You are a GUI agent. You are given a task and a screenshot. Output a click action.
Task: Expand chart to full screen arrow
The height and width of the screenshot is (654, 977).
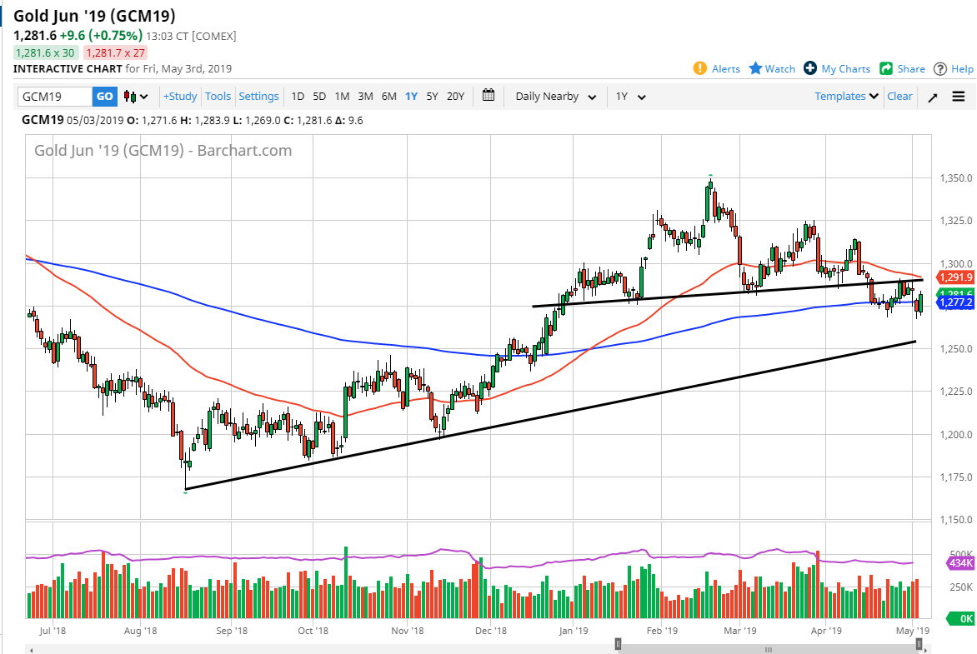pos(933,97)
